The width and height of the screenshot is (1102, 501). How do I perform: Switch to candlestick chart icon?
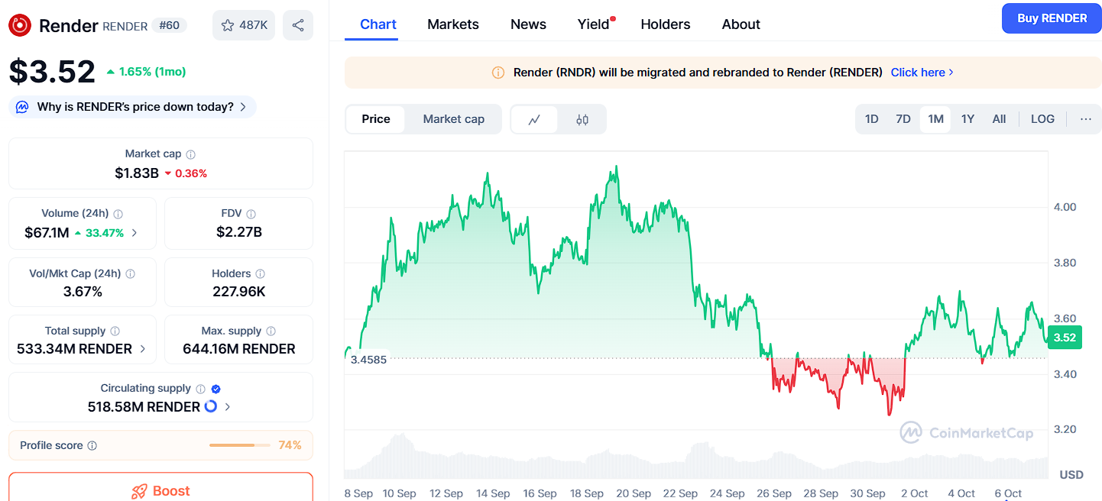point(582,119)
